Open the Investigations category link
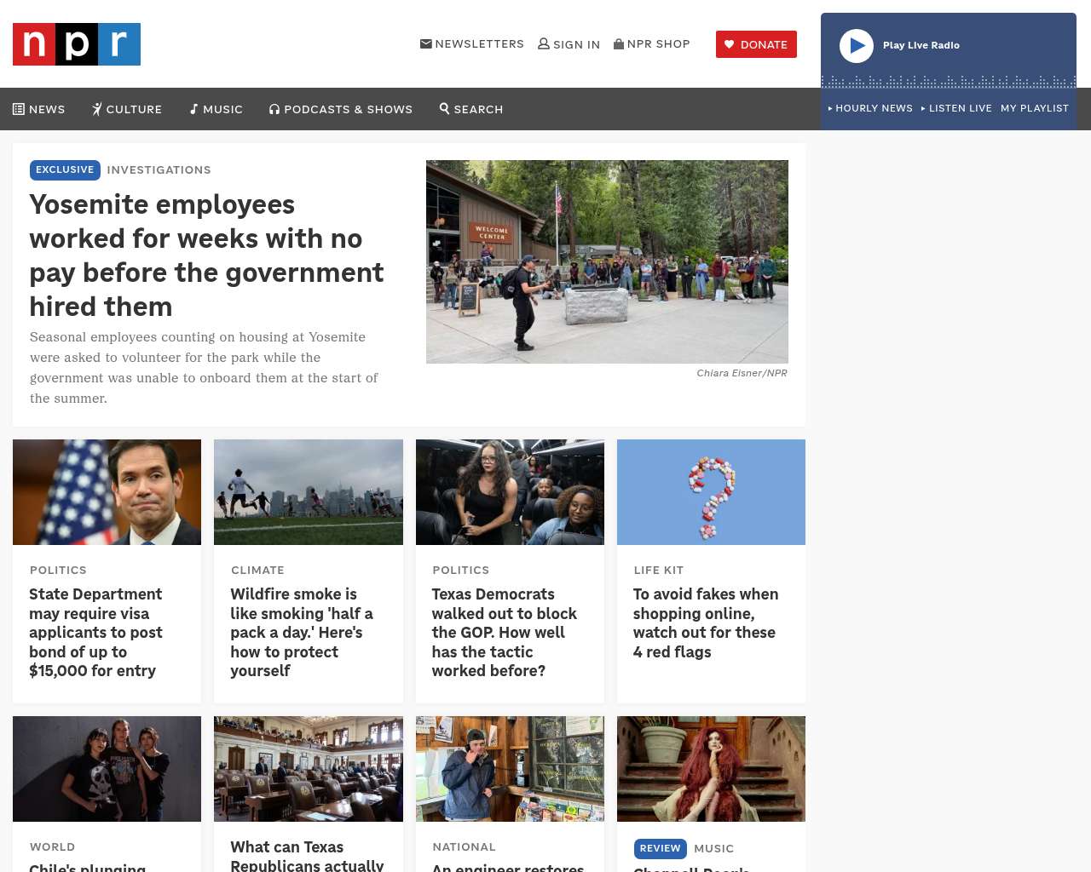 click(x=159, y=169)
